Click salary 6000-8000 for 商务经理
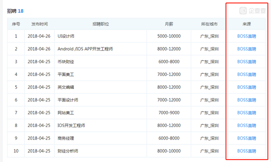 point(169,138)
